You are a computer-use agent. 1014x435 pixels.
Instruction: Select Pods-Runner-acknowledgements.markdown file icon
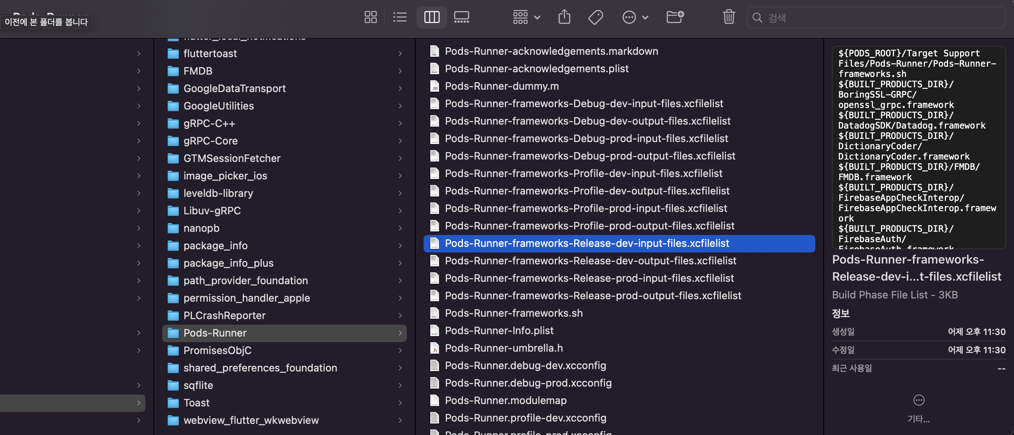click(x=435, y=51)
